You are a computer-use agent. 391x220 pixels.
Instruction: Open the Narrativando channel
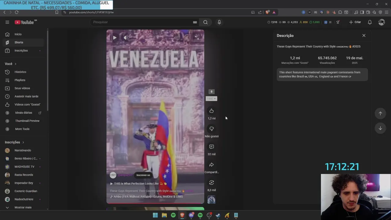pos(24,150)
